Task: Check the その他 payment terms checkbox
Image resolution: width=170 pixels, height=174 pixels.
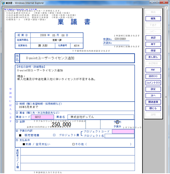Action: [73, 144]
